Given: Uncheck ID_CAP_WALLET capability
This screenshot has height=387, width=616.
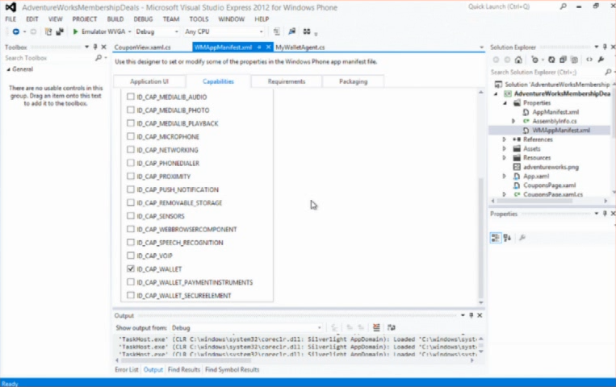Looking at the screenshot, I should pyautogui.click(x=131, y=268).
